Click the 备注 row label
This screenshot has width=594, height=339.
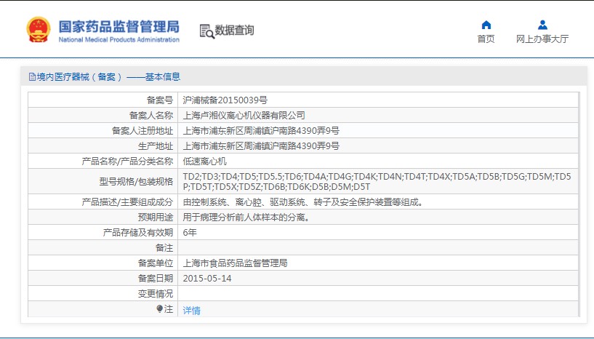[x=164, y=248]
